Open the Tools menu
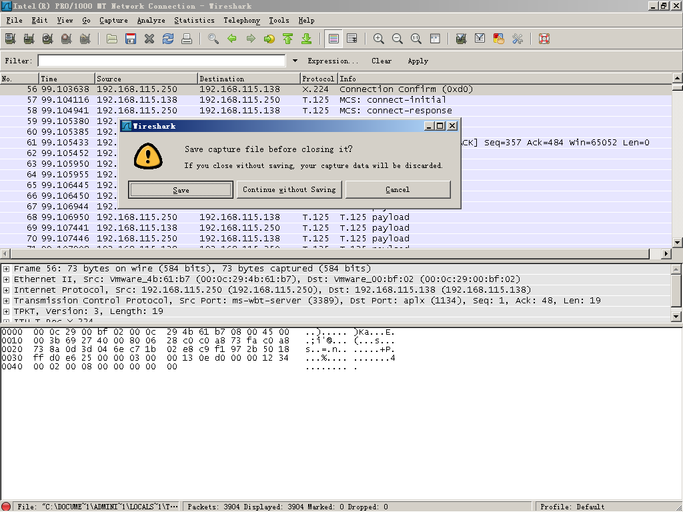The image size is (683, 512). [x=279, y=21]
